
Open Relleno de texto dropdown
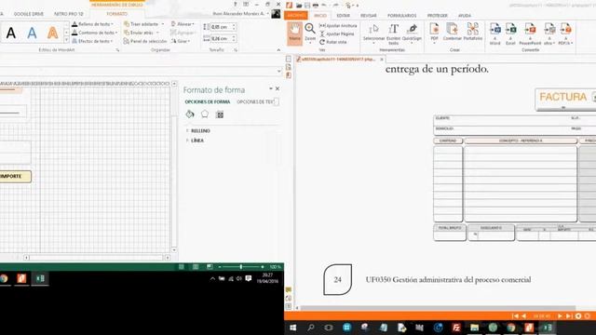92,24
